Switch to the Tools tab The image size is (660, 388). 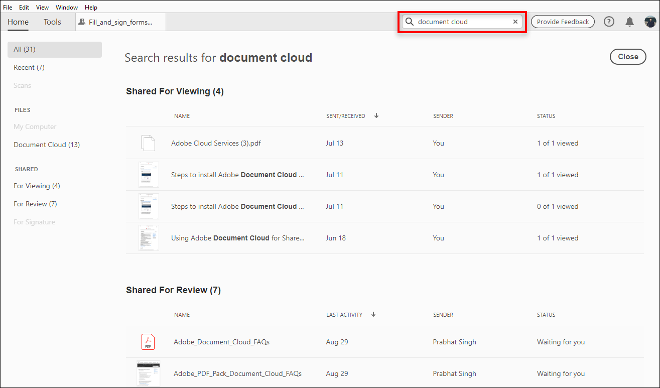click(52, 22)
